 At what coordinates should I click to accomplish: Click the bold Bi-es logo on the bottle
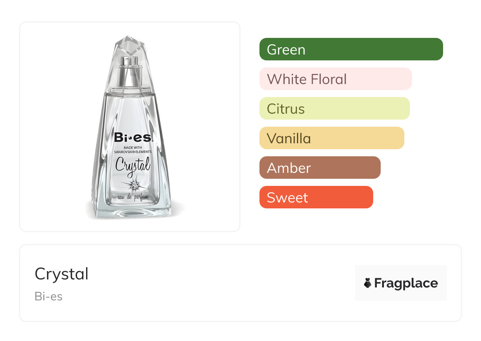(x=133, y=137)
